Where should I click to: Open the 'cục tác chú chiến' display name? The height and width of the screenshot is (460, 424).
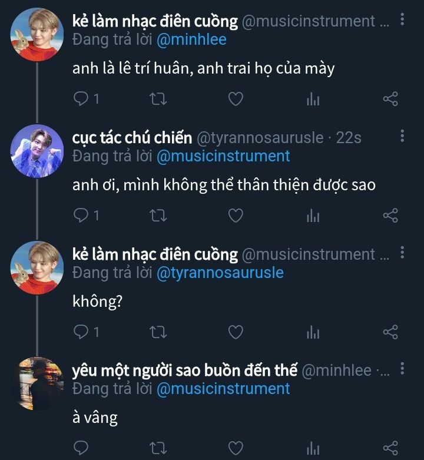click(132, 138)
